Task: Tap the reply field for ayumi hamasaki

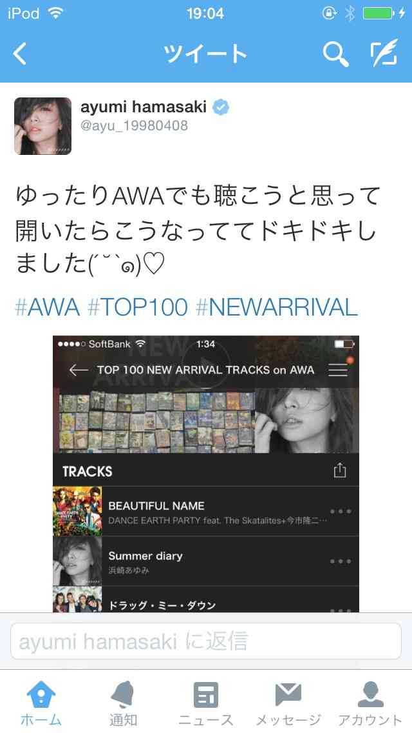Action: pyautogui.click(x=206, y=641)
